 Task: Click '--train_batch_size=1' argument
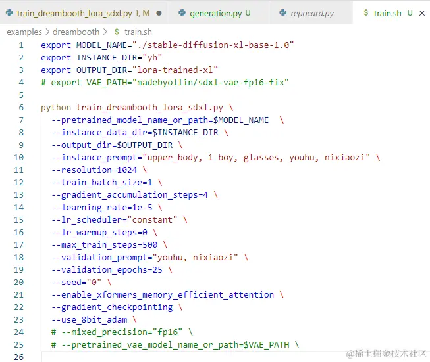click(102, 183)
